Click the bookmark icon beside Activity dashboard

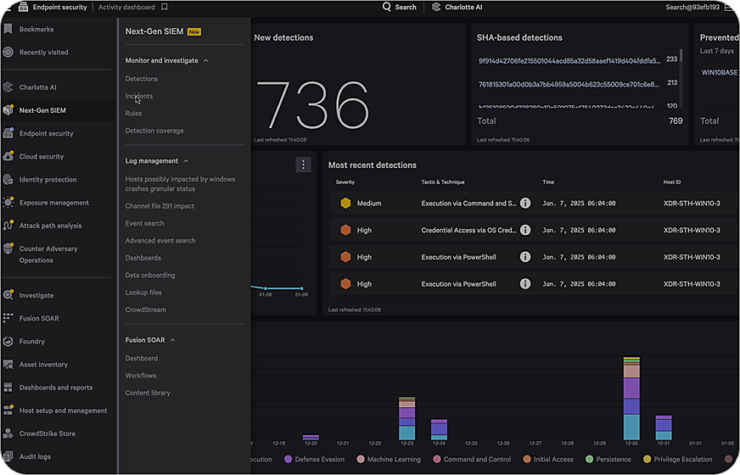coord(165,8)
